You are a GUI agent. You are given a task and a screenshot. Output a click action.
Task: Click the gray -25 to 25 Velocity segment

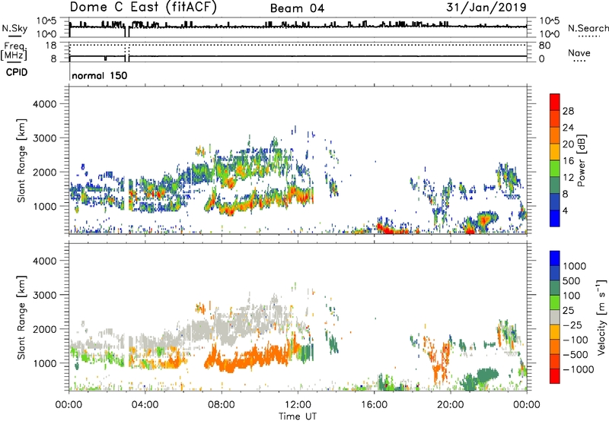555,318
